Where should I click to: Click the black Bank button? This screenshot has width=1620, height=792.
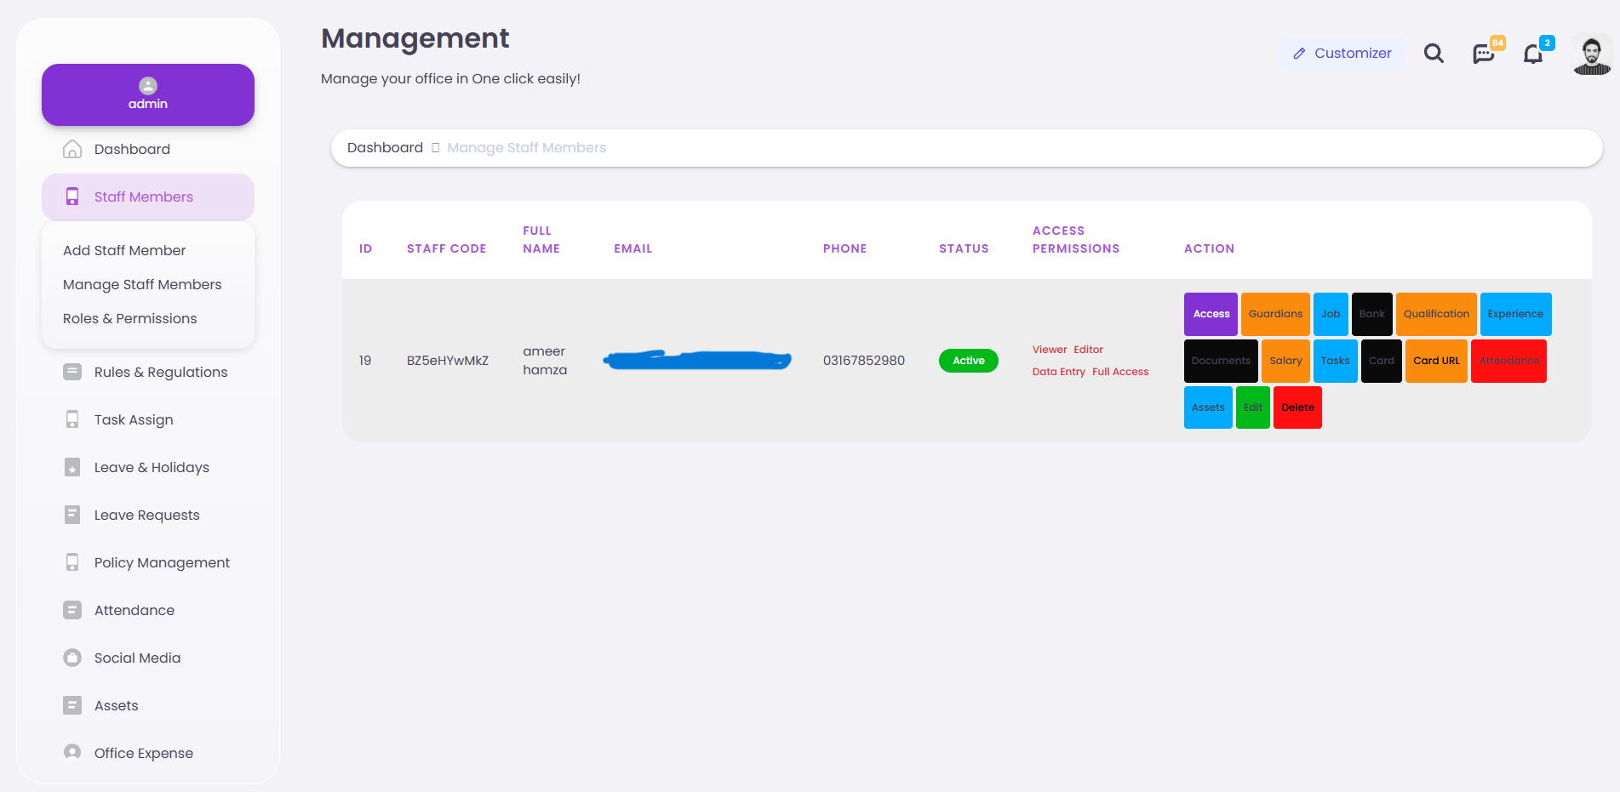[x=1372, y=314]
